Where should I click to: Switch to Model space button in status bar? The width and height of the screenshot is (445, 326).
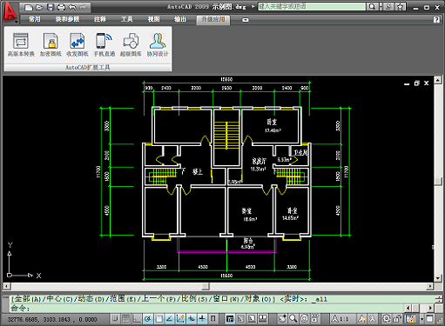pyautogui.click(x=230, y=319)
